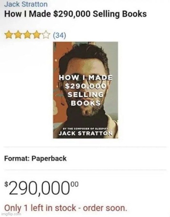Click the word Paperback
Viewport: 170px width, 217px height.
point(49,159)
